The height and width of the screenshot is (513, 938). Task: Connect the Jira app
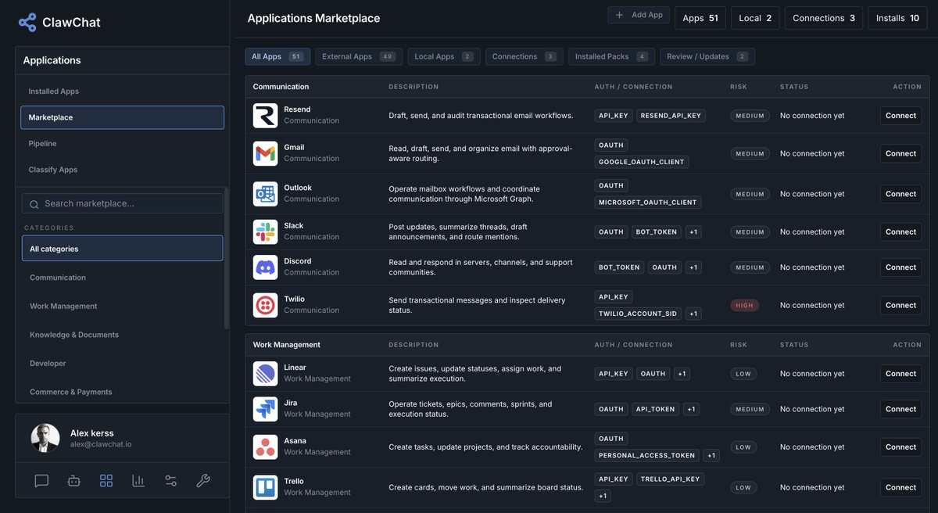pos(900,409)
